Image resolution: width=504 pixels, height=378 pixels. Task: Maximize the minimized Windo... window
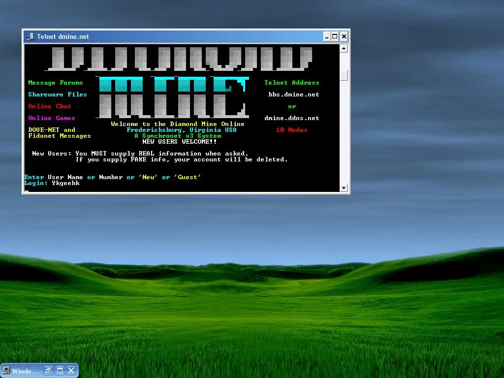click(x=60, y=371)
